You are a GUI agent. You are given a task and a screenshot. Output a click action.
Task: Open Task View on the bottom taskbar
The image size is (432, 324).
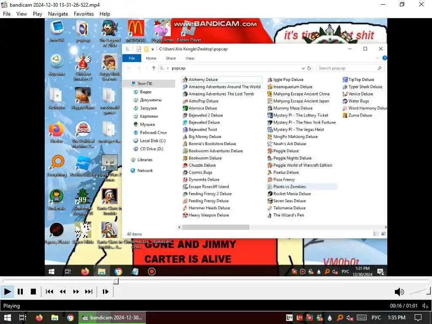(x=23, y=318)
